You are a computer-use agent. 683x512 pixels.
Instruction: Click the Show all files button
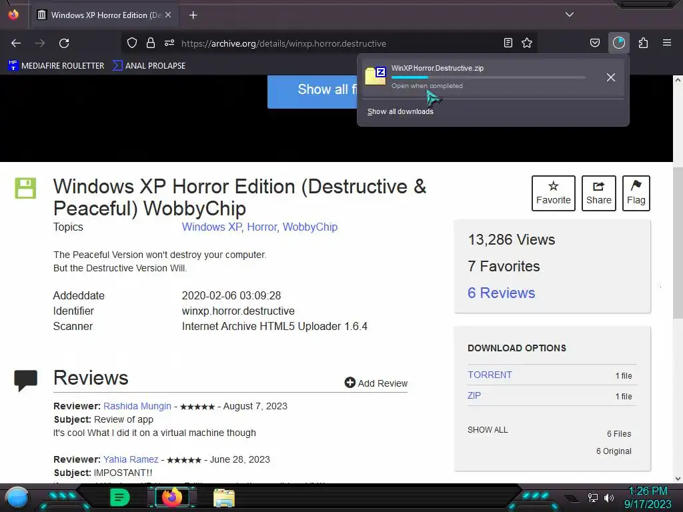tap(313, 91)
